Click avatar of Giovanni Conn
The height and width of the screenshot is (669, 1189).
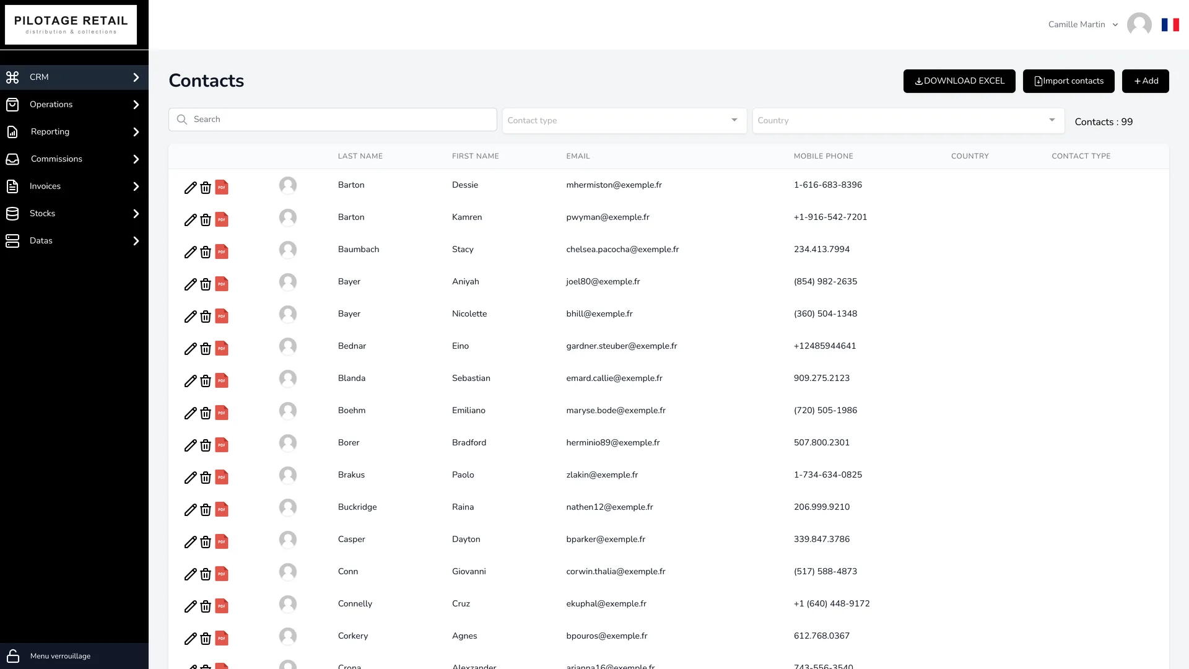pyautogui.click(x=287, y=572)
